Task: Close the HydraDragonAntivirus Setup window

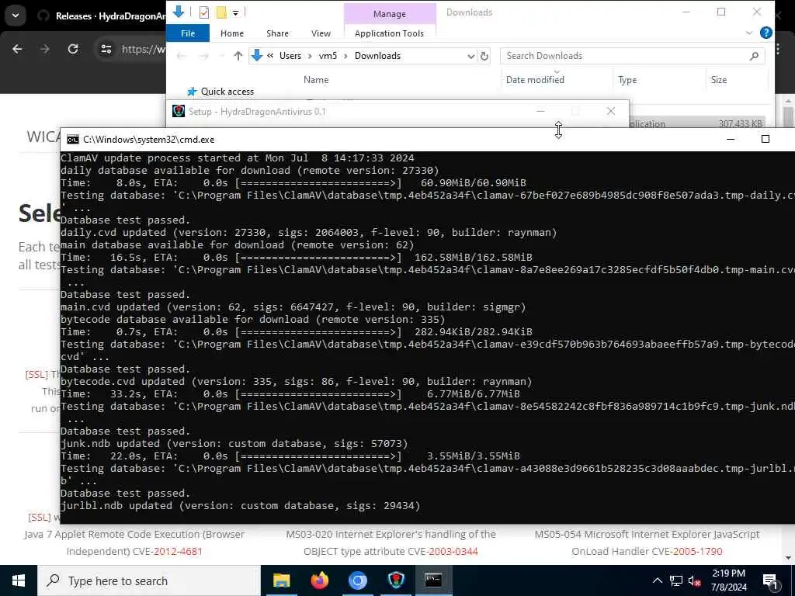Action: point(611,111)
